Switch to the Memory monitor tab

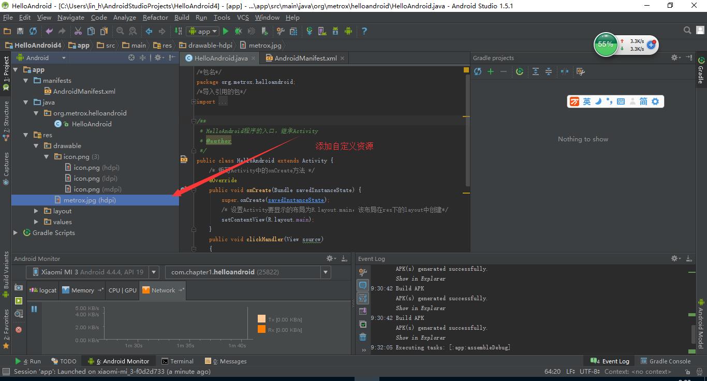pyautogui.click(x=82, y=290)
